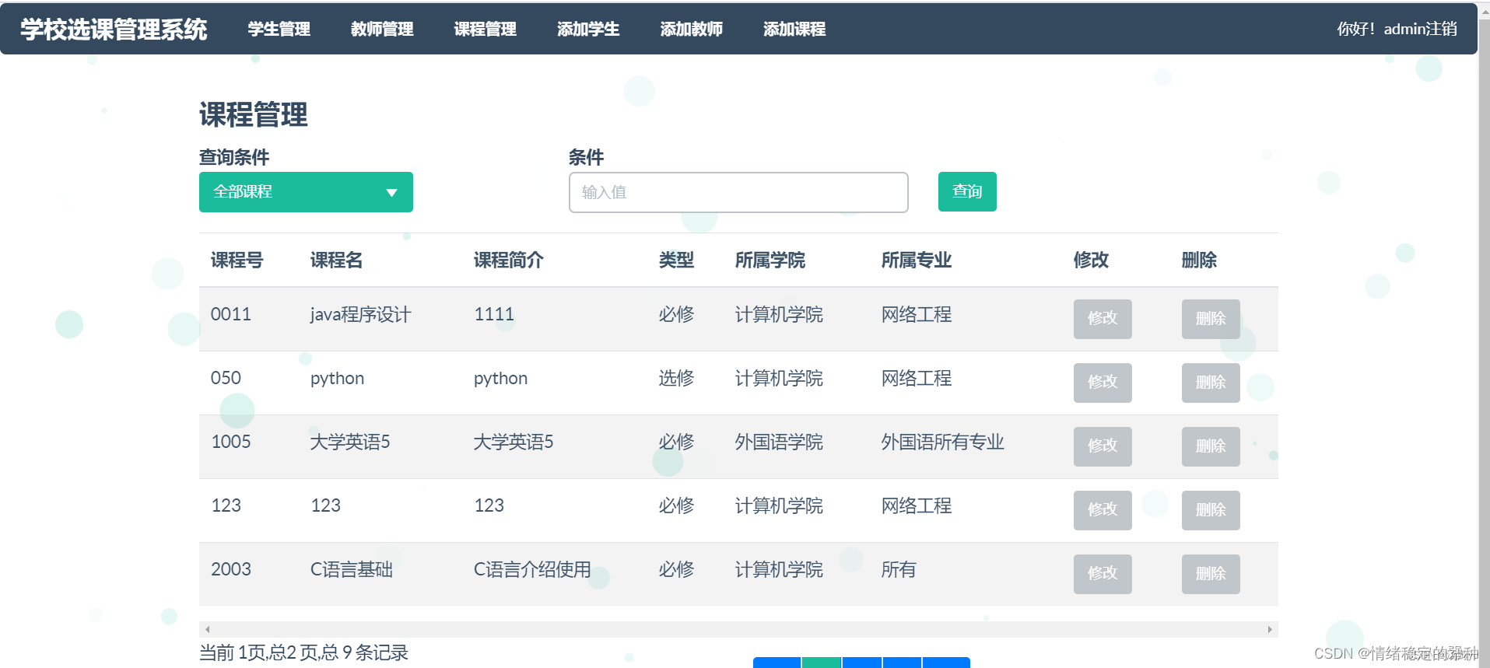Click the 课程名 column header
1490x668 pixels.
[336, 260]
